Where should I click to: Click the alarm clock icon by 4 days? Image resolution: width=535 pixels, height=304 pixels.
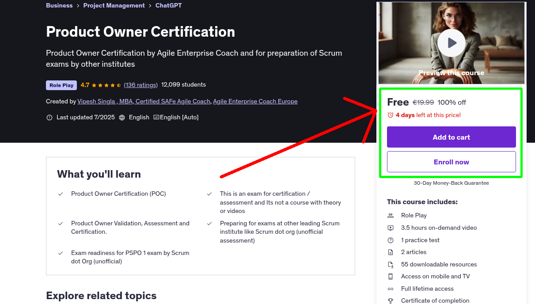(x=391, y=115)
